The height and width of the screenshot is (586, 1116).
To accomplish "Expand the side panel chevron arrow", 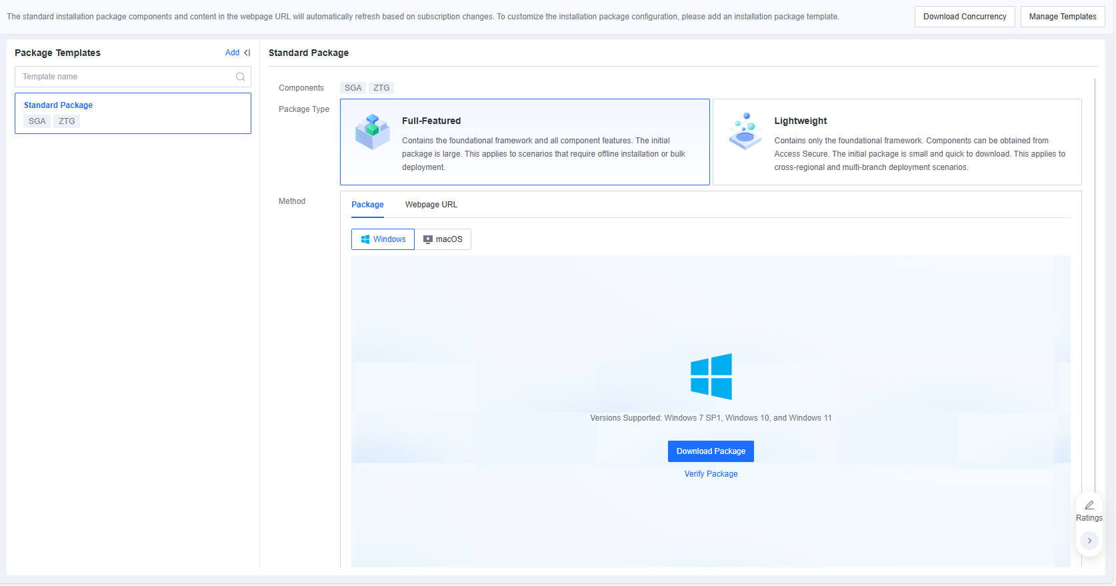I will 1089,541.
